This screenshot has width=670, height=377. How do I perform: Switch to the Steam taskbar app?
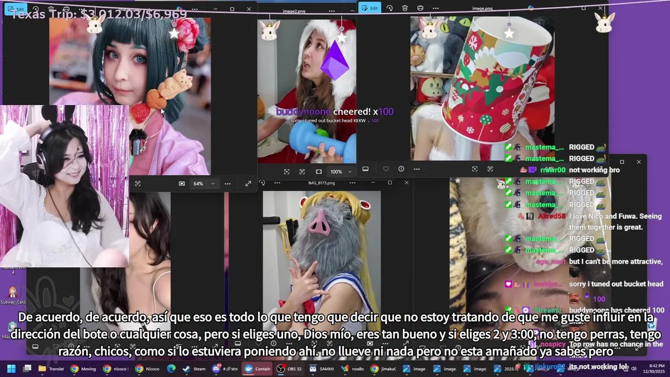[194, 369]
